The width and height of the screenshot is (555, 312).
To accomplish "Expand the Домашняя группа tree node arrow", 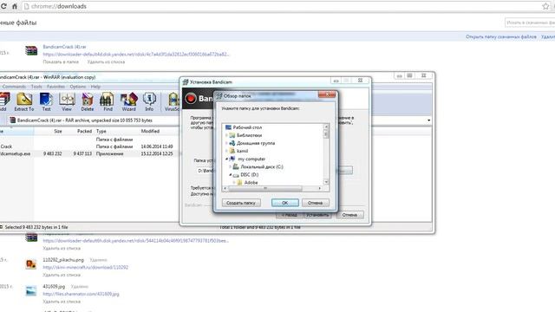I will click(226, 143).
